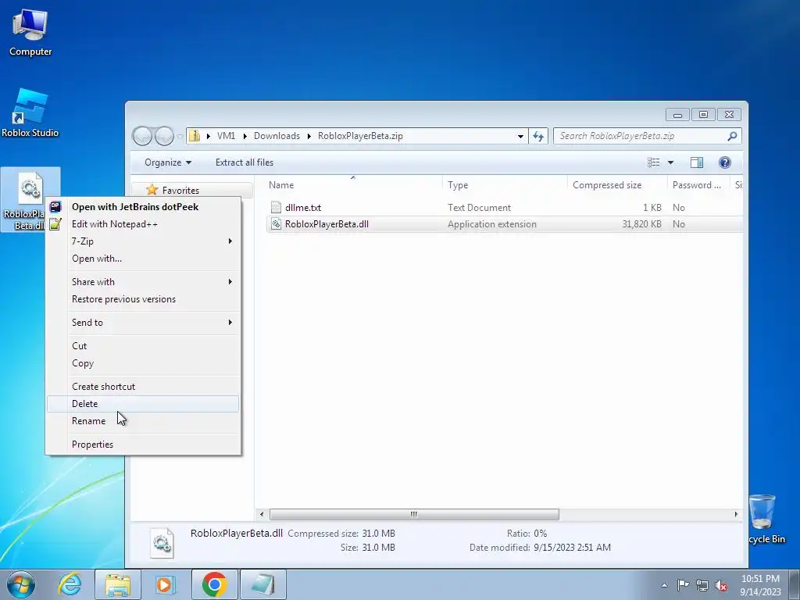800x600 pixels.
Task: Select the RobloxPlayerBeta.dll file icon in list
Action: pos(276,224)
